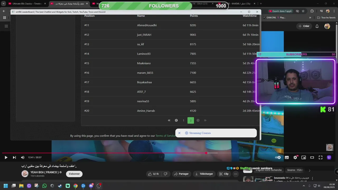This screenshot has width=338, height=190.
Task: Enter fullscreen in YouTube player
Action: click(321, 158)
